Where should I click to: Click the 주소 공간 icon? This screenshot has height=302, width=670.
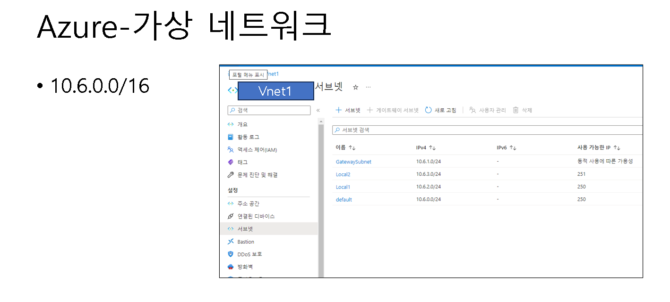point(231,204)
